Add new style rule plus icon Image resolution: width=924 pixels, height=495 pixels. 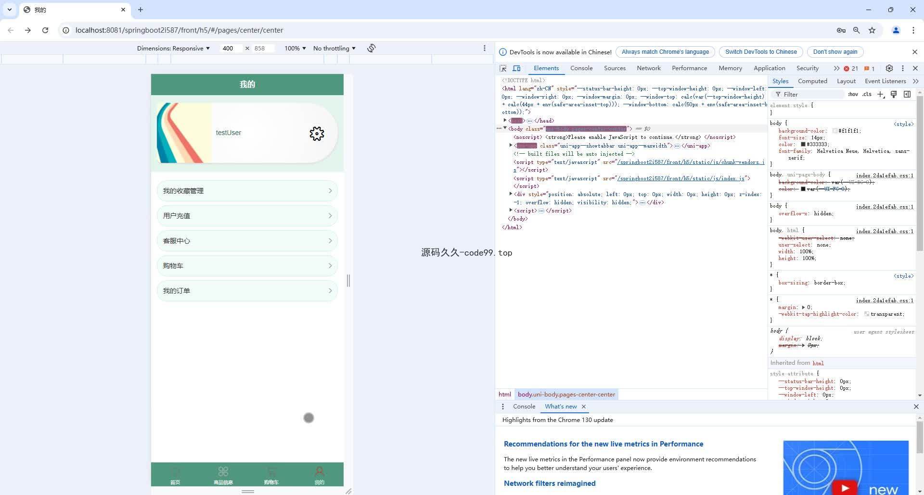click(x=880, y=94)
